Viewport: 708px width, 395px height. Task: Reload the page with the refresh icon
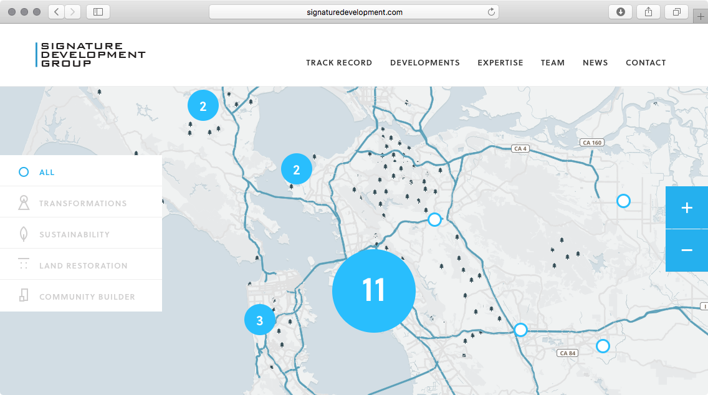[491, 12]
